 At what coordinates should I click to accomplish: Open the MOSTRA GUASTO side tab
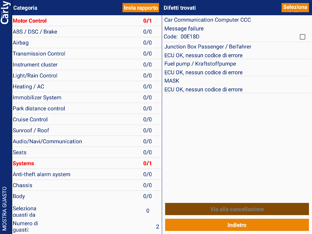pos(5,208)
